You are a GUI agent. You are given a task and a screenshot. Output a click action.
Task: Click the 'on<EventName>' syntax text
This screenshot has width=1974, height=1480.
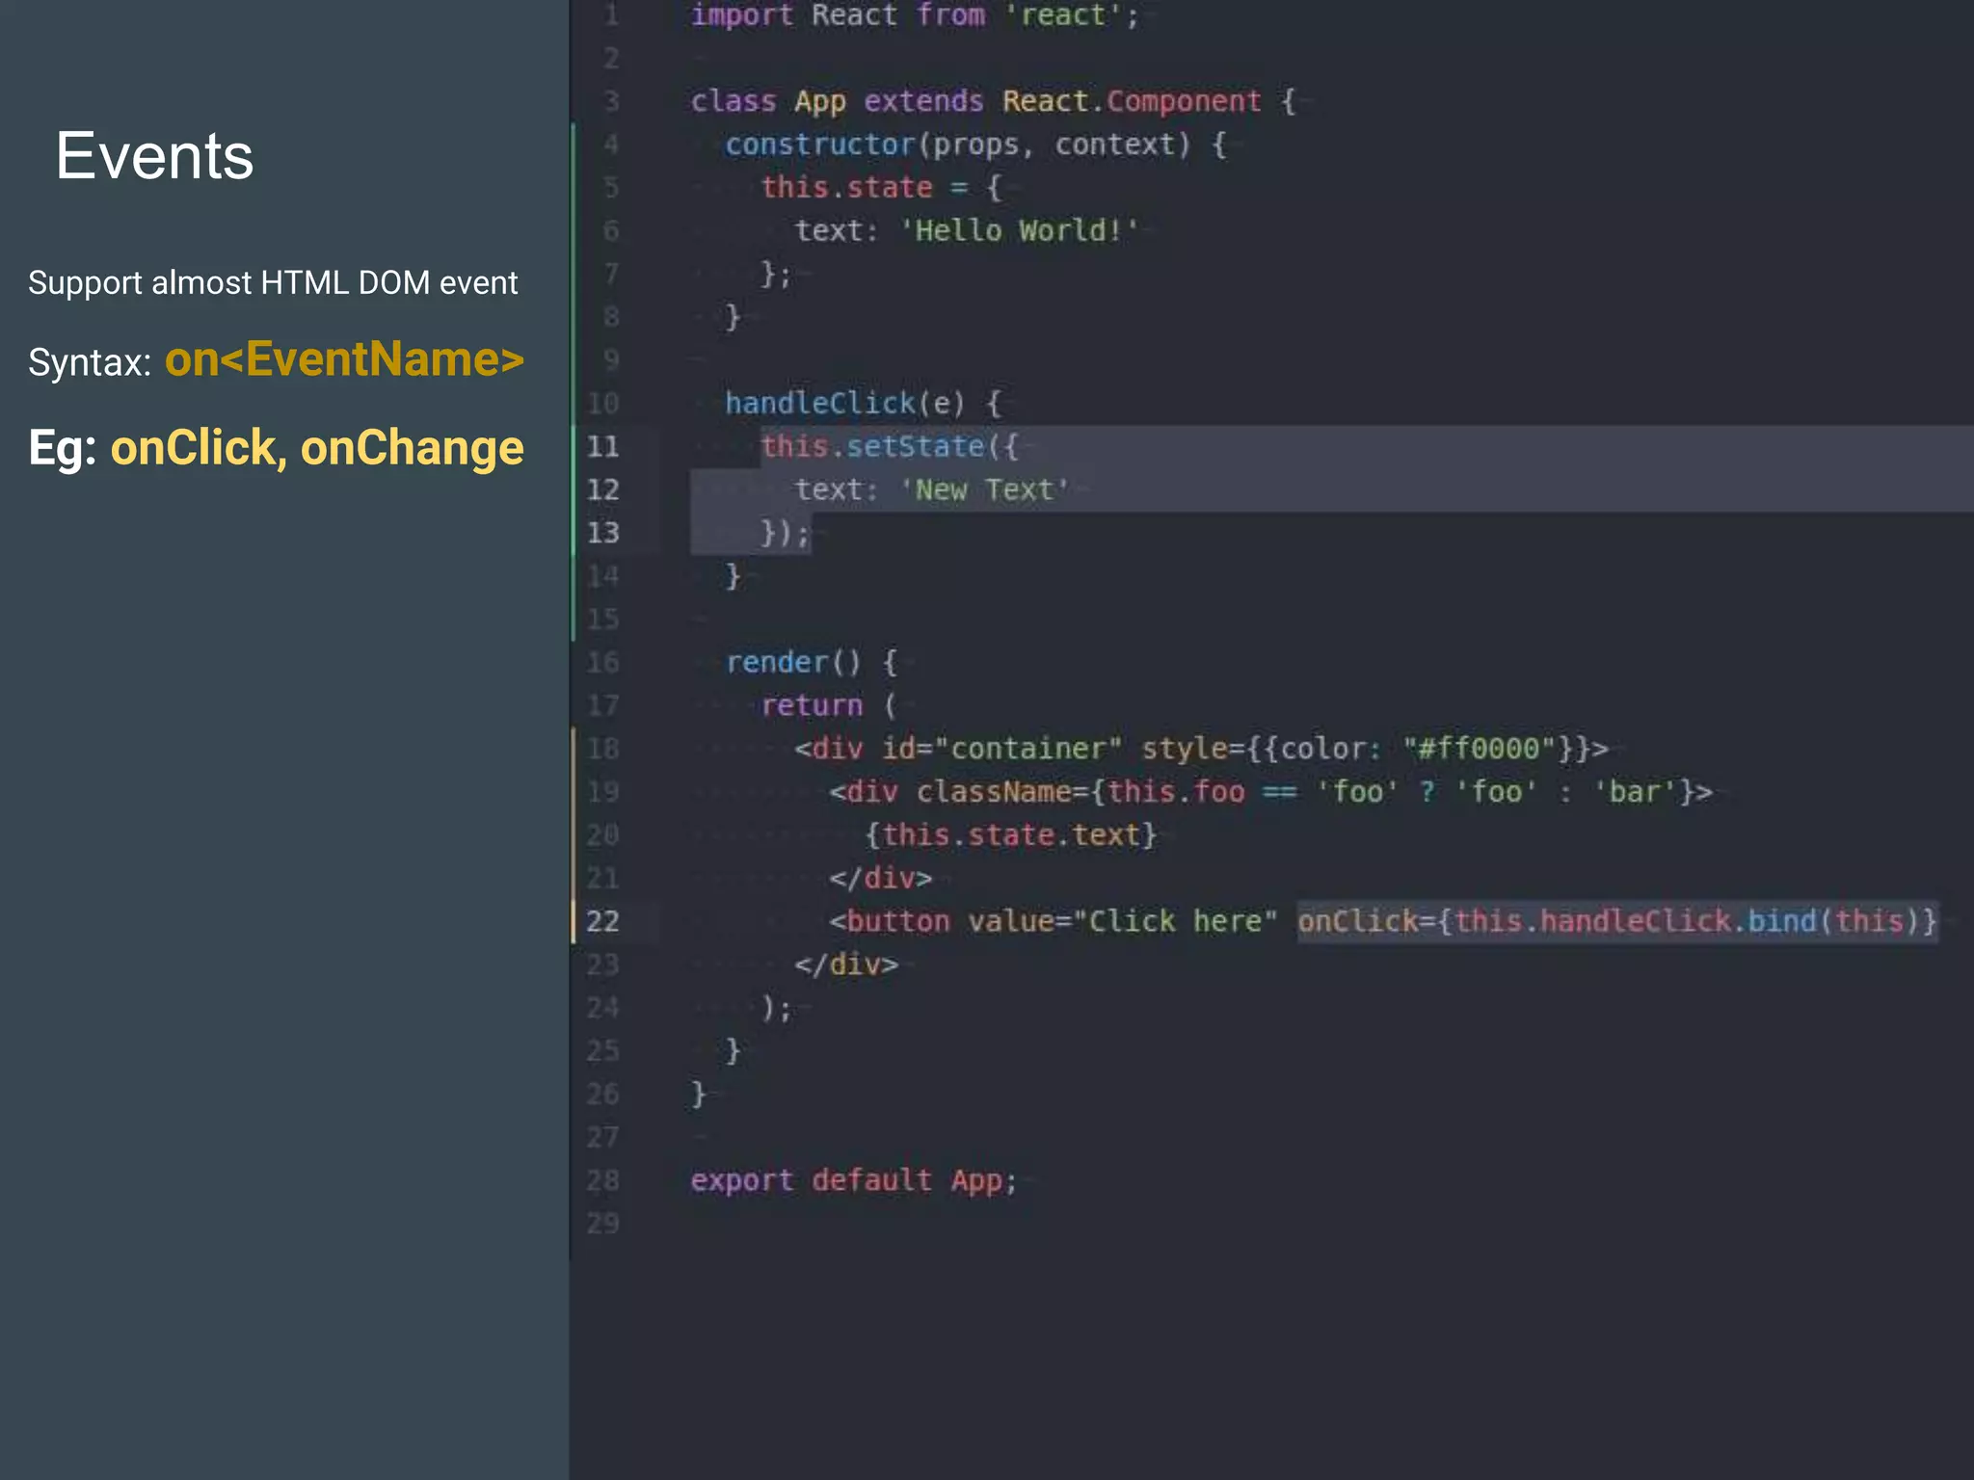point(344,360)
